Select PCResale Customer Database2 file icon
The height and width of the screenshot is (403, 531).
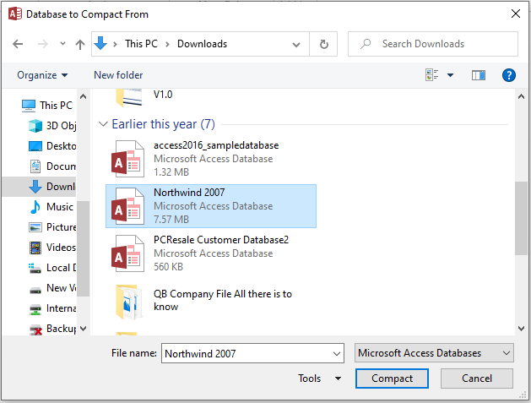(127, 253)
